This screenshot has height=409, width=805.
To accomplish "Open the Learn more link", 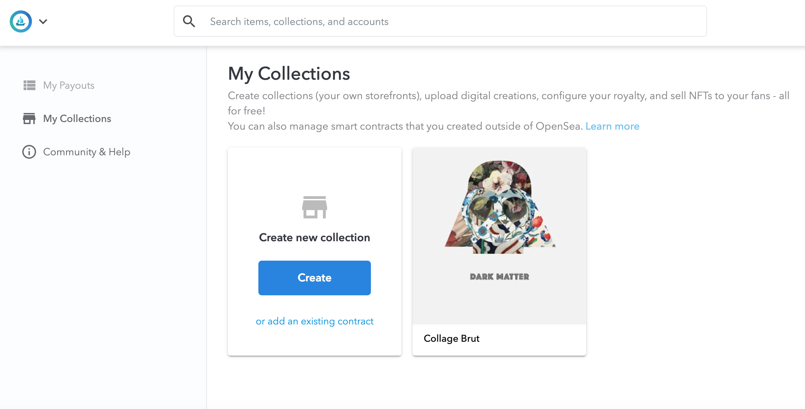I will click(612, 126).
